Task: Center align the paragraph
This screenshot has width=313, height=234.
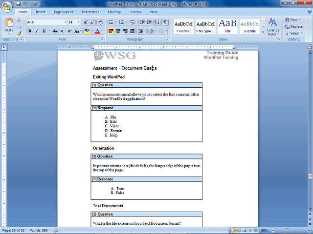Action: [x=118, y=31]
